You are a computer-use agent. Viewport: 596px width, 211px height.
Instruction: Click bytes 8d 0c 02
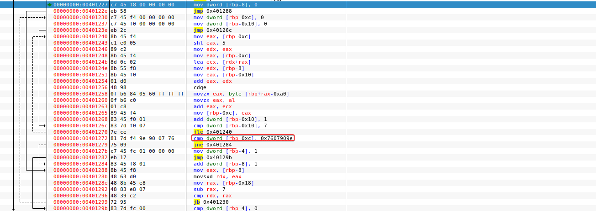pos(123,62)
